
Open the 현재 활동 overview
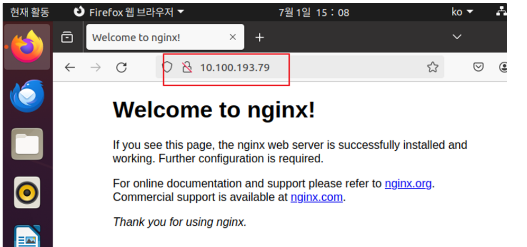(30, 13)
